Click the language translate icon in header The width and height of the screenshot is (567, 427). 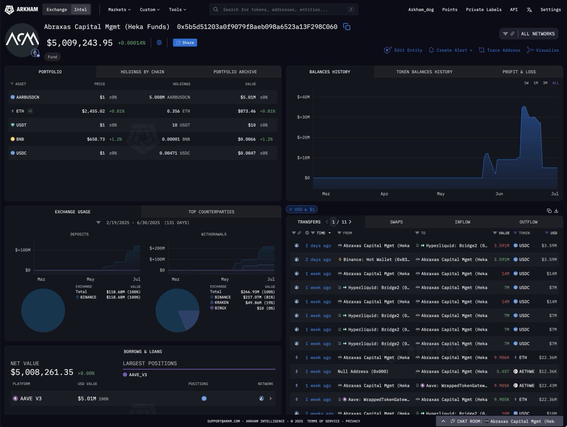pyautogui.click(x=529, y=9)
